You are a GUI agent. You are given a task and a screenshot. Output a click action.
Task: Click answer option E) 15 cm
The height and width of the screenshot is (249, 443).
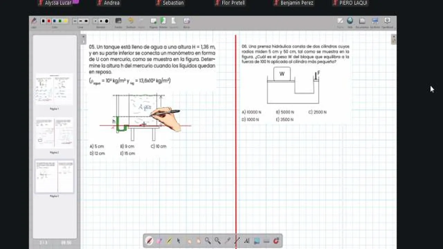pyautogui.click(x=127, y=153)
